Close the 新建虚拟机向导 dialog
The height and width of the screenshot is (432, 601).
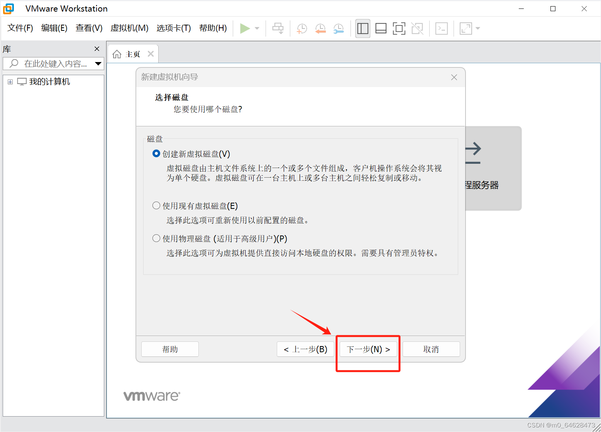click(454, 77)
